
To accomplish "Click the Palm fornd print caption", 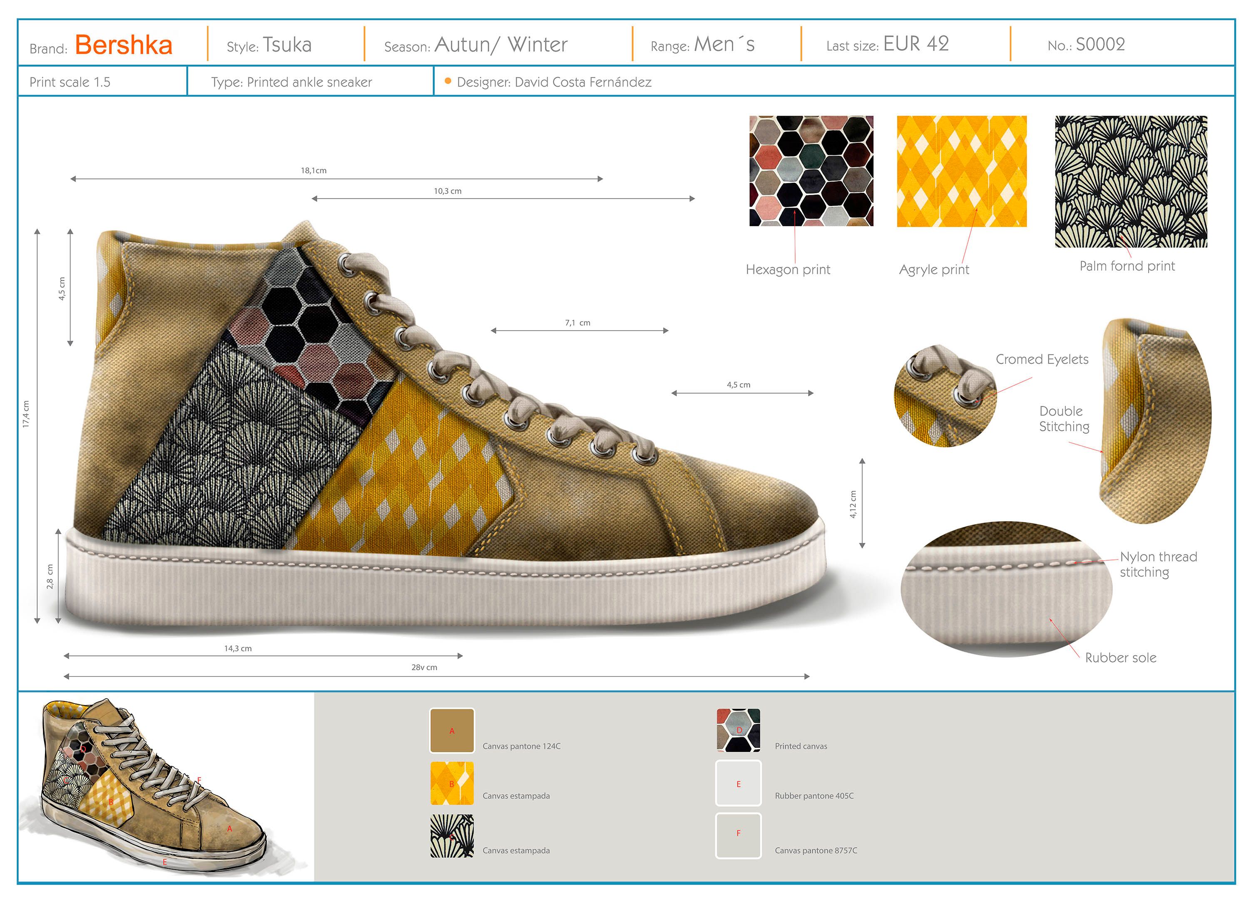I will point(1127,266).
